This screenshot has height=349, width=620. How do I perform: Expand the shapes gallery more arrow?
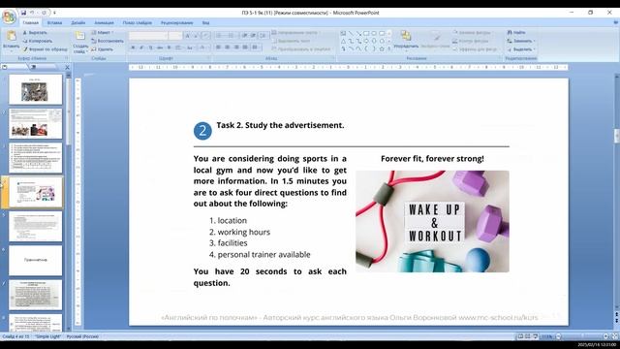(x=389, y=49)
